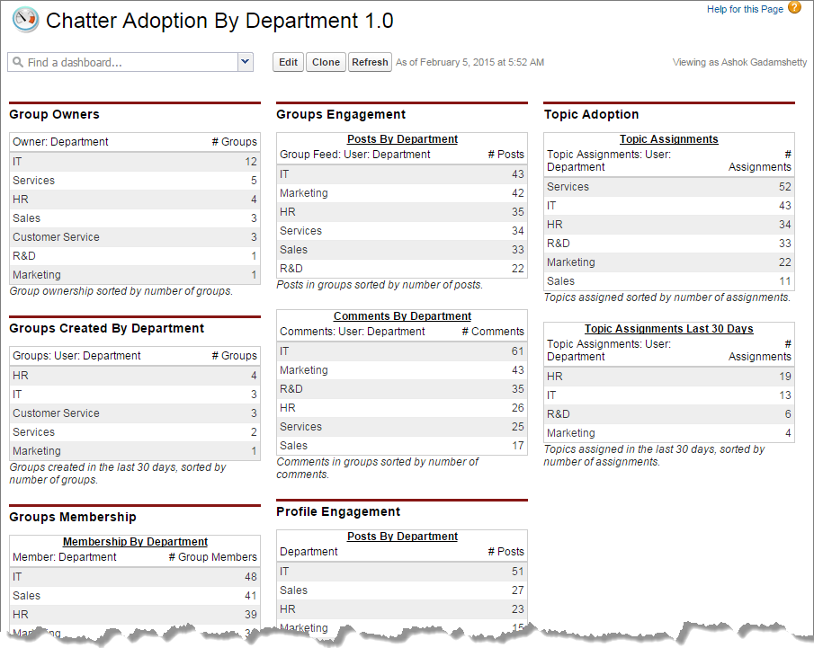Viewport: 814px width, 648px height.
Task: Click the "# Group Members" column header
Action: pyautogui.click(x=213, y=557)
